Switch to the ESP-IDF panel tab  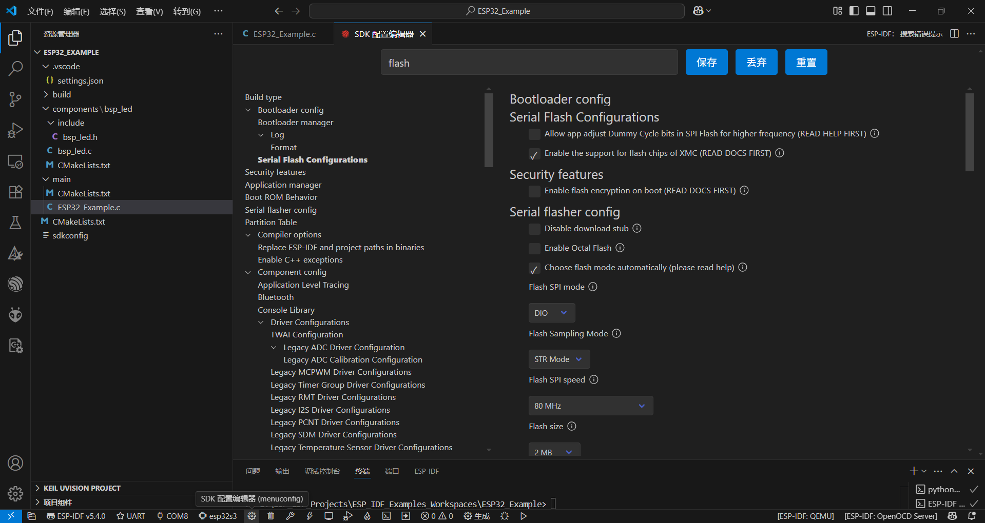point(427,471)
